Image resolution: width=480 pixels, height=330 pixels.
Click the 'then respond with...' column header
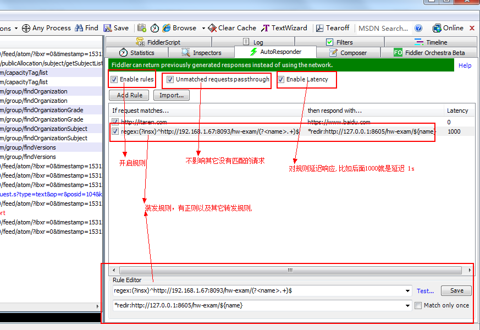(374, 111)
